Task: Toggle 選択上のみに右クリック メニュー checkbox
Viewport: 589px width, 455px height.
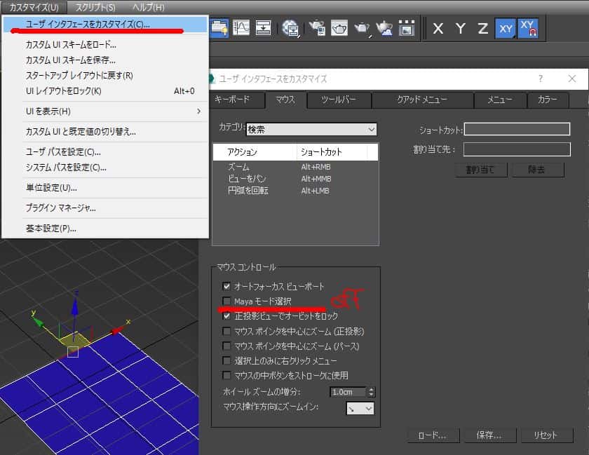Action: pos(226,360)
